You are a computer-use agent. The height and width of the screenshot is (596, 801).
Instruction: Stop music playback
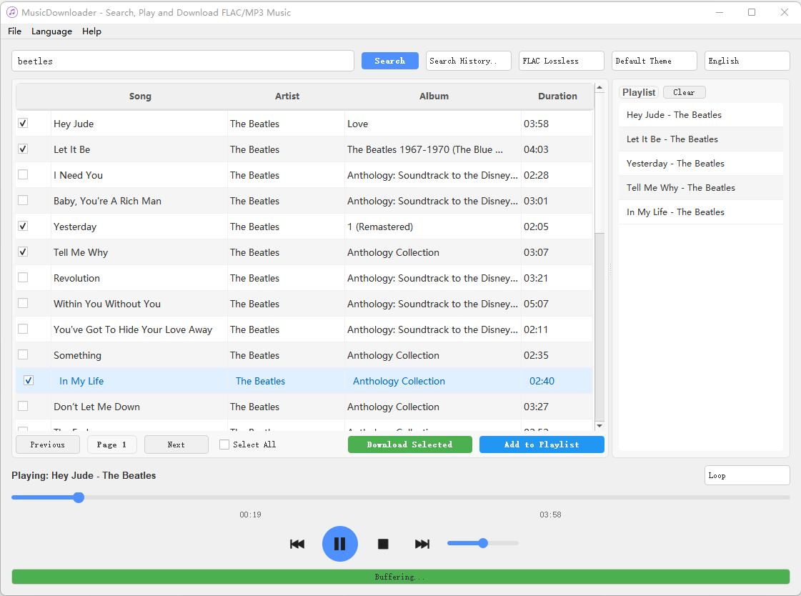pos(383,544)
